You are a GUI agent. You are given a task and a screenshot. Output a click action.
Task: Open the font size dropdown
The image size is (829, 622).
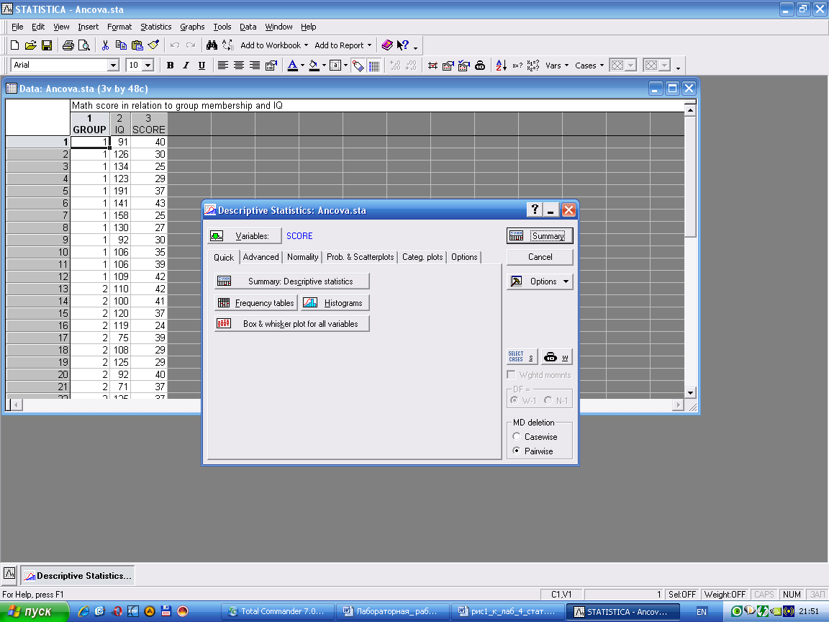click(x=148, y=65)
